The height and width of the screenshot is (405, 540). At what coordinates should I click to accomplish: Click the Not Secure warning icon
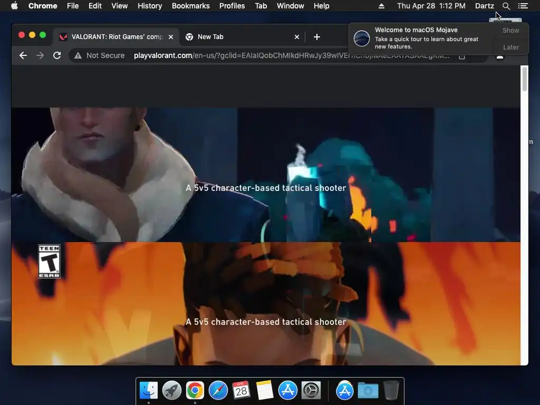(78, 55)
